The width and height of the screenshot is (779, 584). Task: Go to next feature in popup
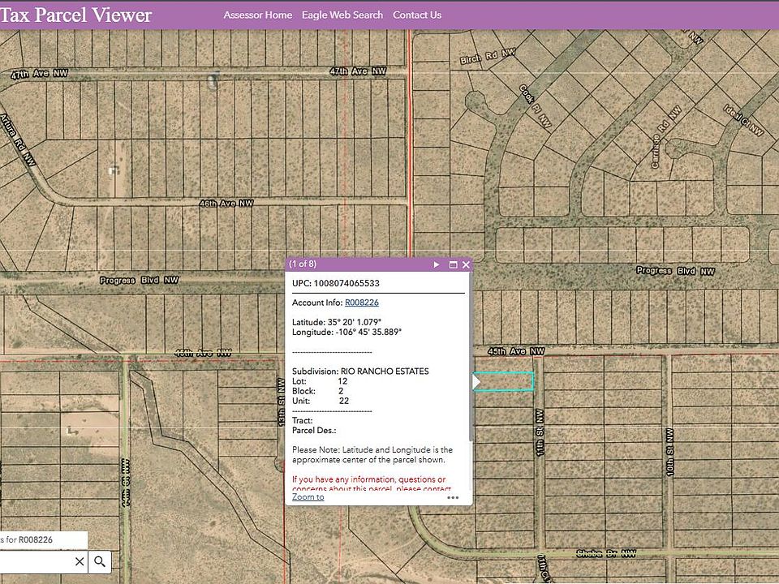[437, 264]
